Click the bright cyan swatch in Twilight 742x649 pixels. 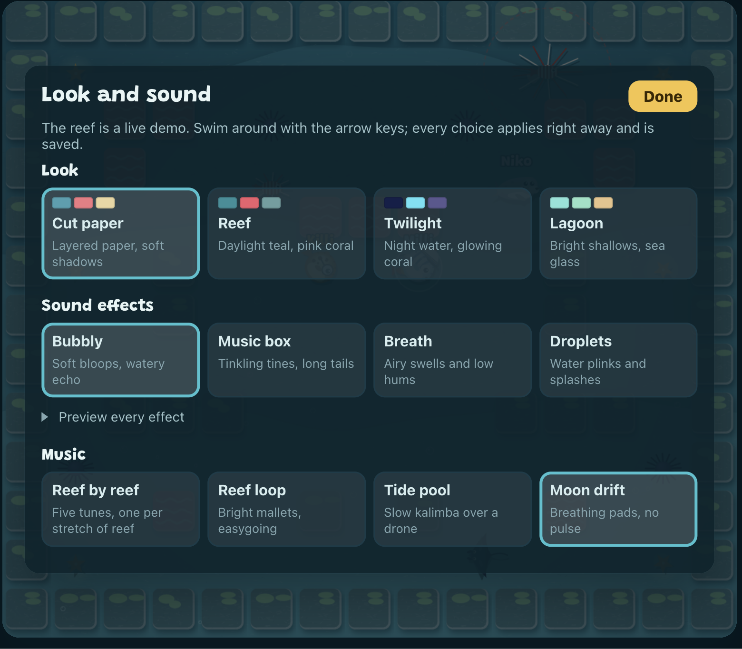415,203
